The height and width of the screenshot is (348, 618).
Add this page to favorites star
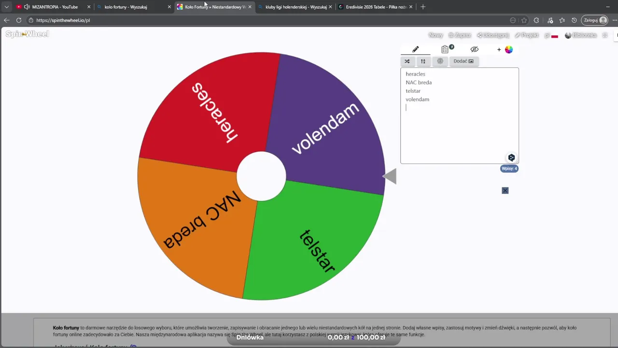[x=524, y=20]
